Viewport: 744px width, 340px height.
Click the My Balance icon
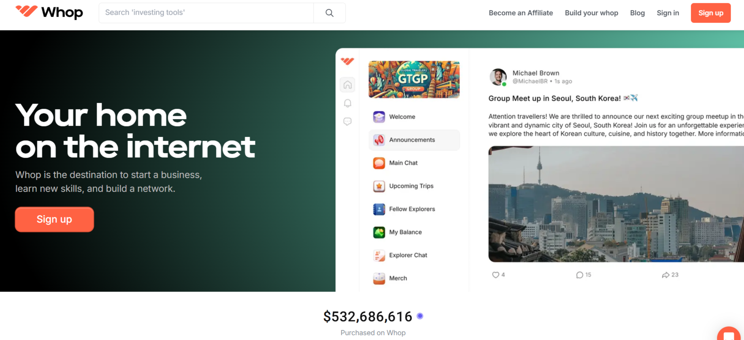[379, 232]
